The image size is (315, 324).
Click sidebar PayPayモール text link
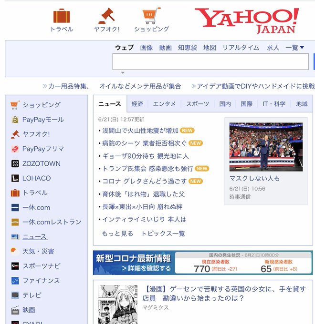[43, 120]
